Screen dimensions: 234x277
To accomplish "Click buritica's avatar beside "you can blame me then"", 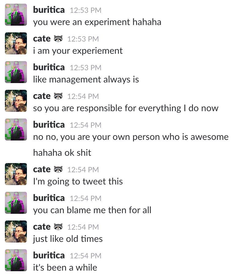I will 16,203.
